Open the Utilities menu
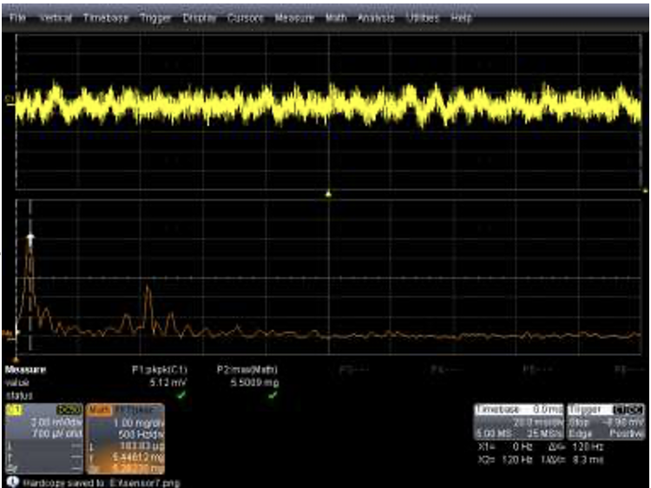Screen dimensions: 651x488 point(423,17)
